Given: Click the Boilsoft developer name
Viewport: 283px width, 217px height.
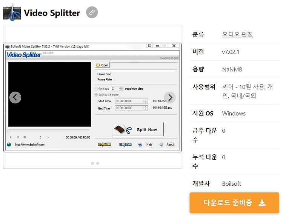Looking at the screenshot, I should 232,184.
